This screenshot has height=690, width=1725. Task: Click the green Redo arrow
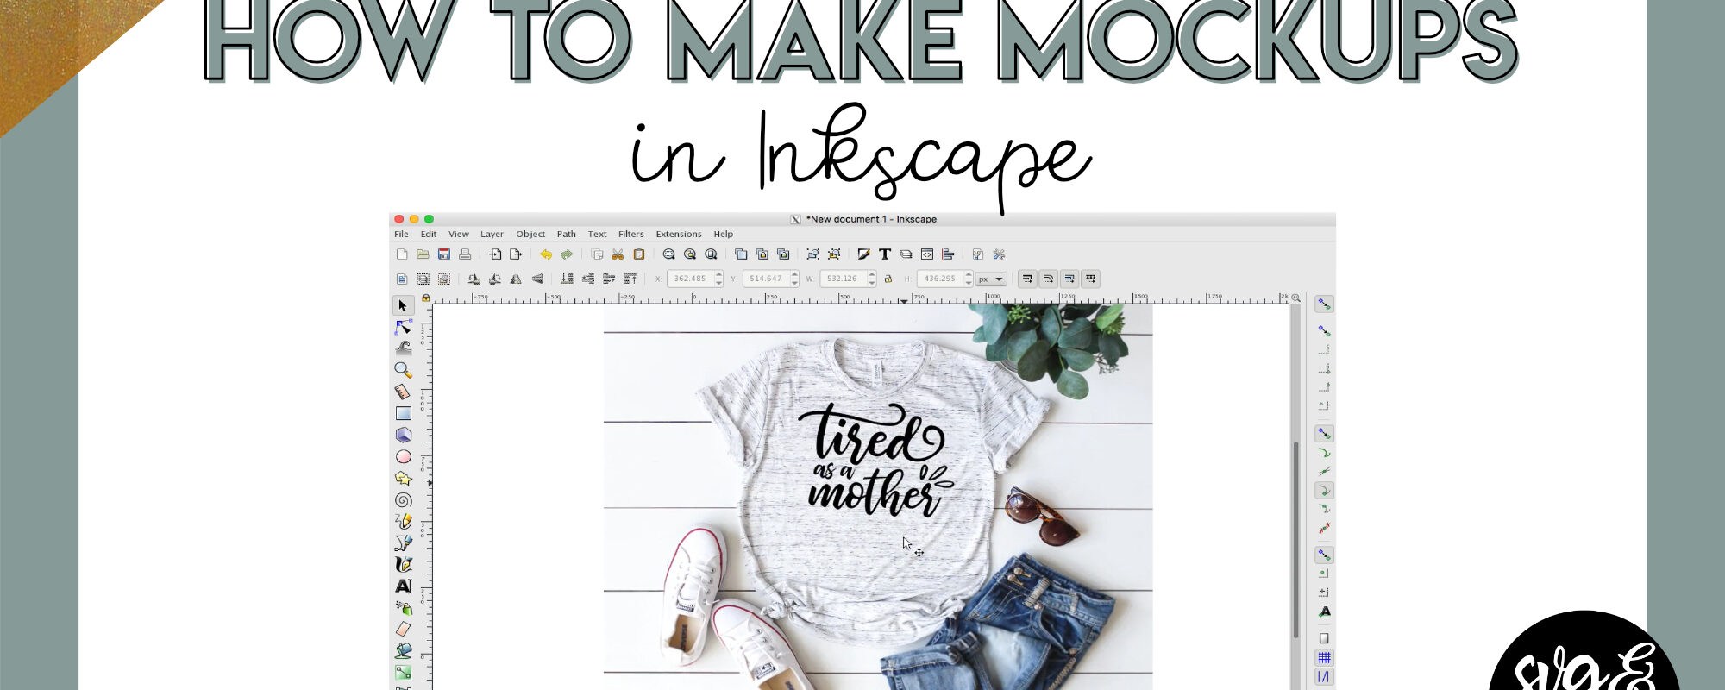567,254
